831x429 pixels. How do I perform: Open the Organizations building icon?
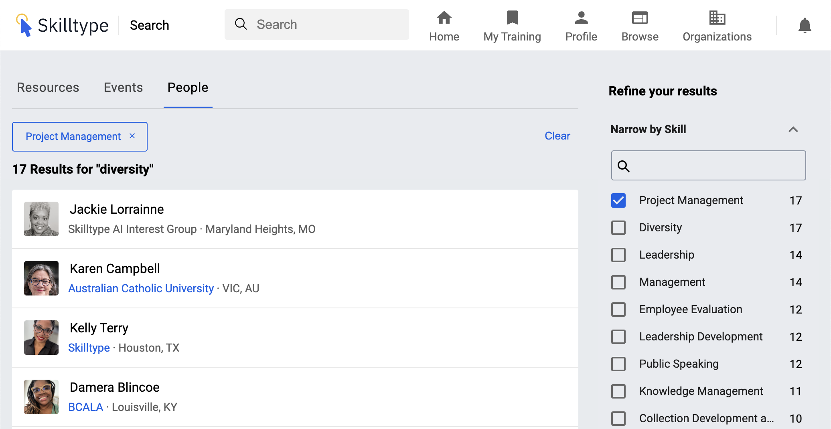[717, 18]
